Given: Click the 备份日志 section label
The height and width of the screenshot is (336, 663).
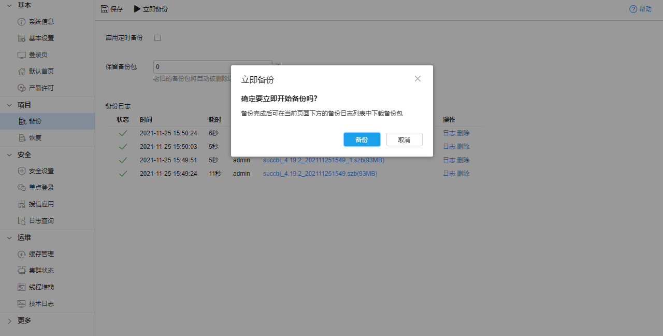Looking at the screenshot, I should [118, 106].
